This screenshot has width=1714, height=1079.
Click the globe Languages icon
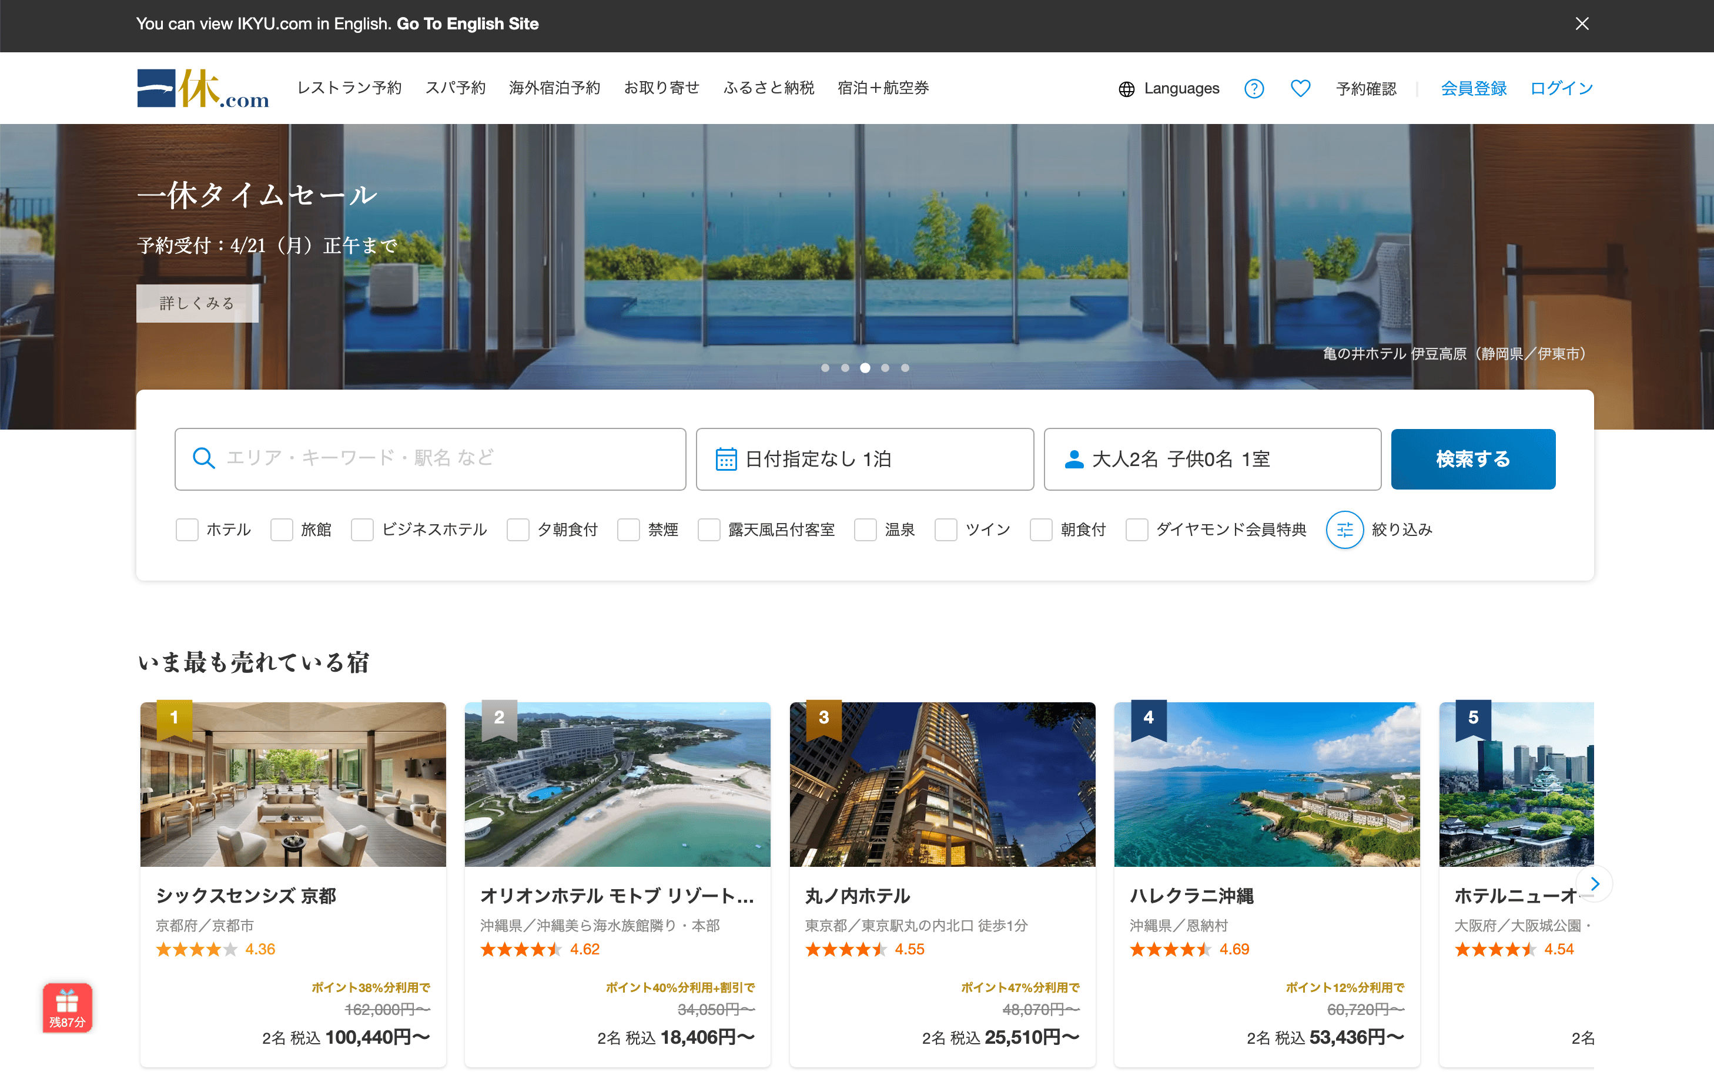[x=1126, y=89]
